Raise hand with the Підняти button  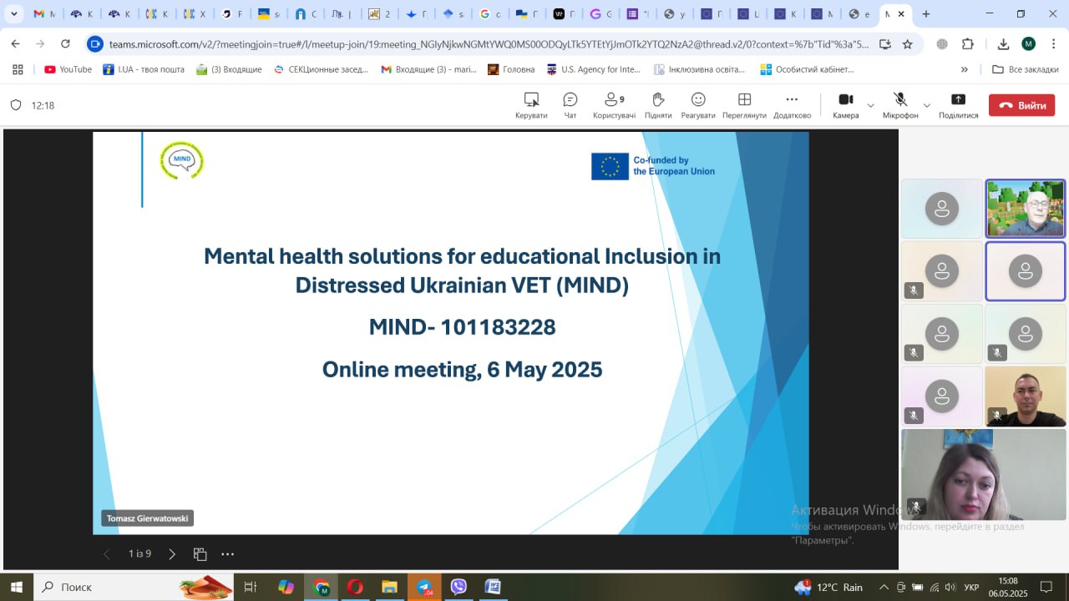pos(658,105)
